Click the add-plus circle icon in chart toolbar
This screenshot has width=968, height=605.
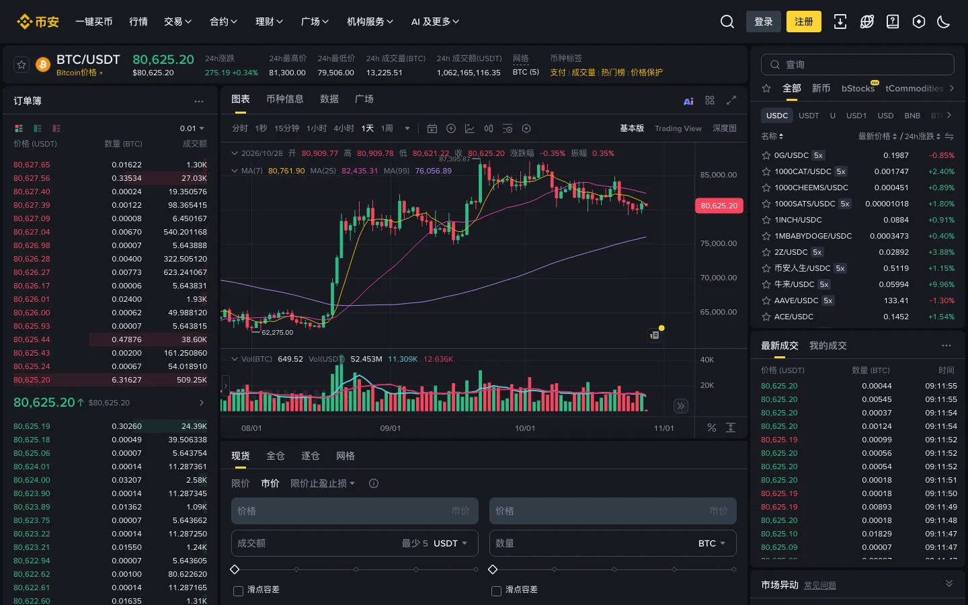451,128
